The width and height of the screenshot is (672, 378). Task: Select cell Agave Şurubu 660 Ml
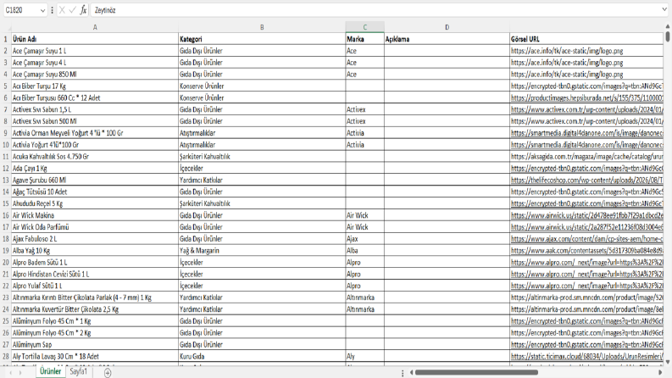pyautogui.click(x=95, y=180)
